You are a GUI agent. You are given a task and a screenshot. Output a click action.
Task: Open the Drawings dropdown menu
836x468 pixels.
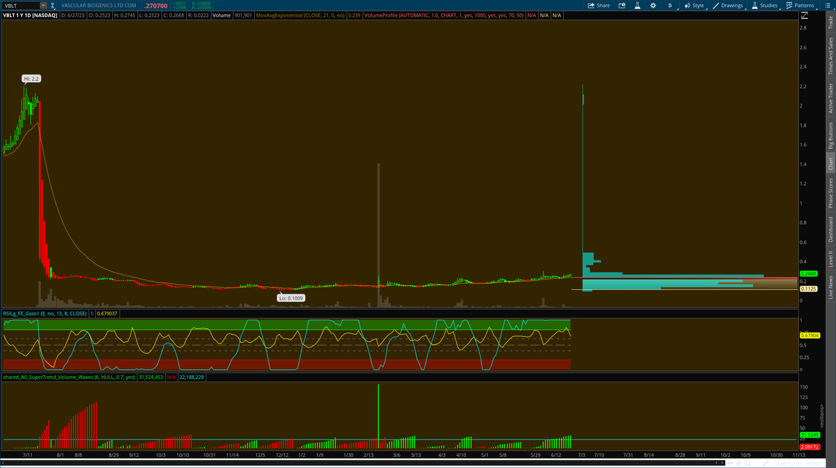tap(727, 5)
